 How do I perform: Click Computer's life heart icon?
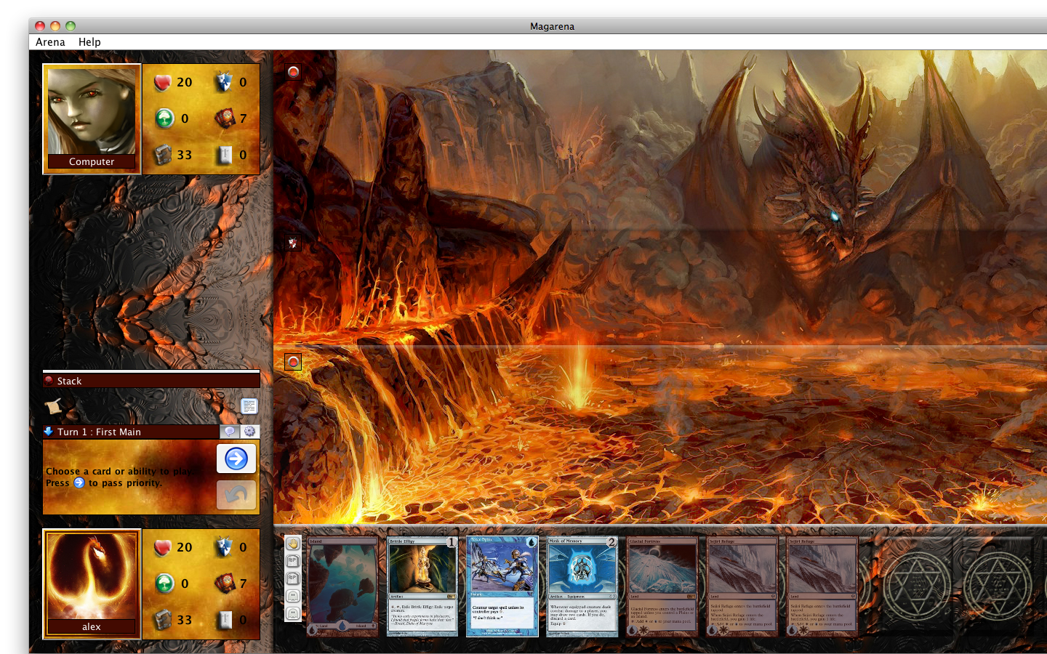click(x=163, y=82)
